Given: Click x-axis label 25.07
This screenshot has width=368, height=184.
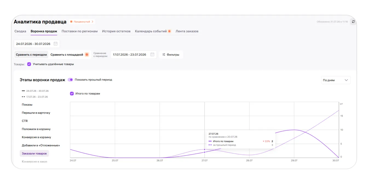Looking at the screenshot, I should click(x=115, y=161).
